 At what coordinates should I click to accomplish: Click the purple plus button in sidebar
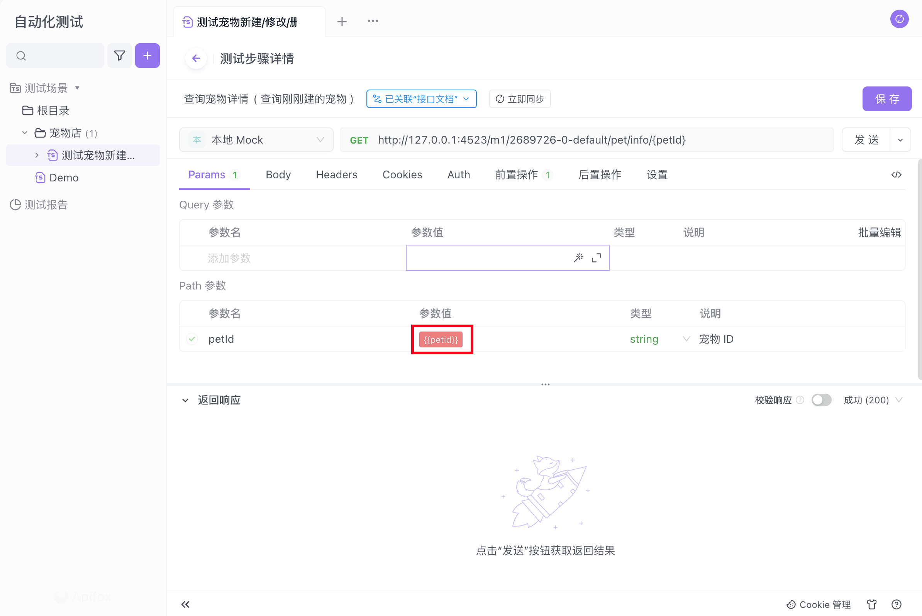(147, 56)
